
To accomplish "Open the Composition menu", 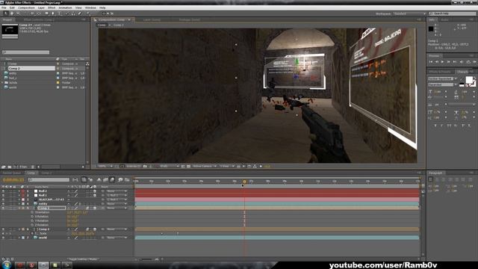I will coord(26,7).
